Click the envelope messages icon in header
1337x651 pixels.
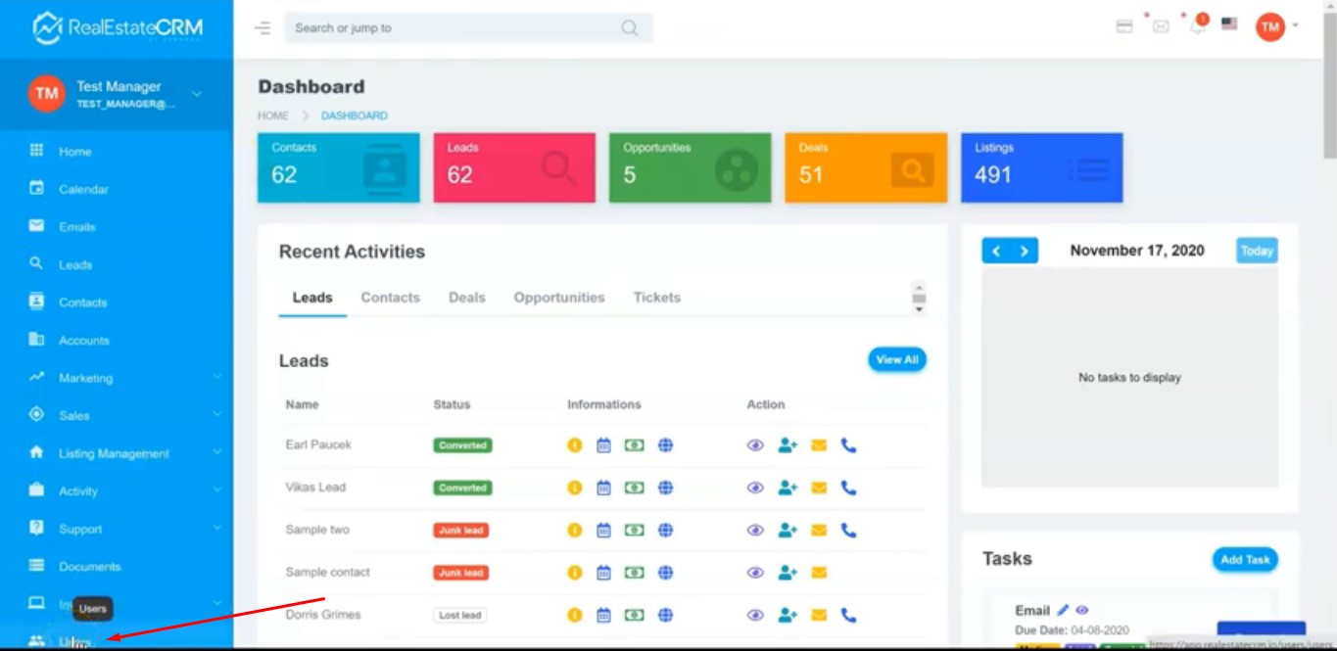click(1161, 26)
